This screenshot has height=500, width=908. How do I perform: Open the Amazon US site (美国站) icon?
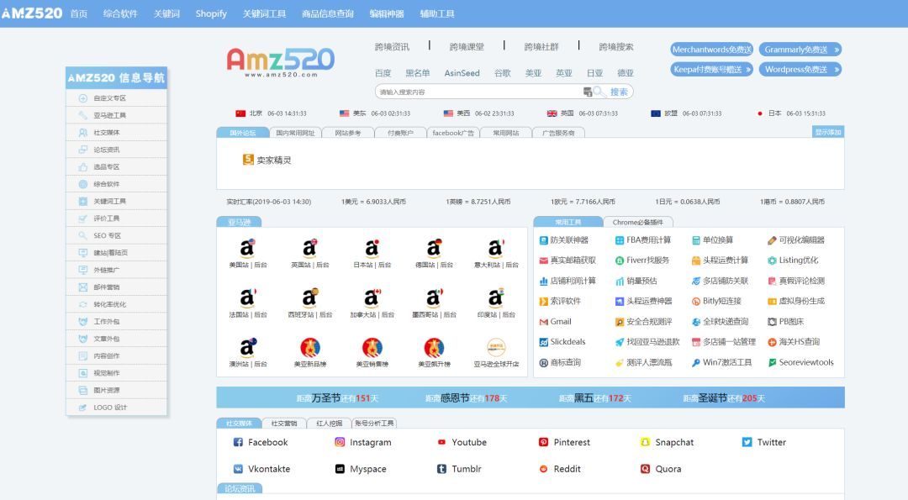[247, 248]
